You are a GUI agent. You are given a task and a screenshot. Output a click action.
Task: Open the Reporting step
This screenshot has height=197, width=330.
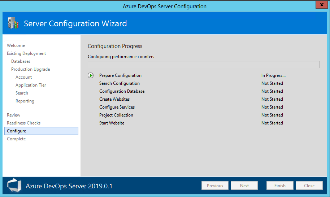point(25,101)
